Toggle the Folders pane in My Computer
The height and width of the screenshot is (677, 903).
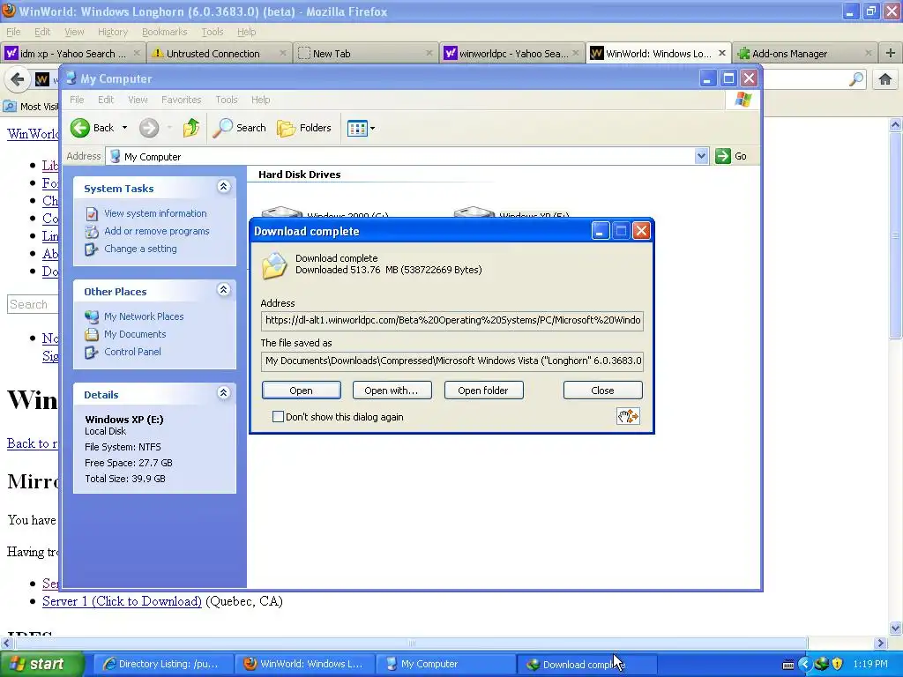point(304,128)
